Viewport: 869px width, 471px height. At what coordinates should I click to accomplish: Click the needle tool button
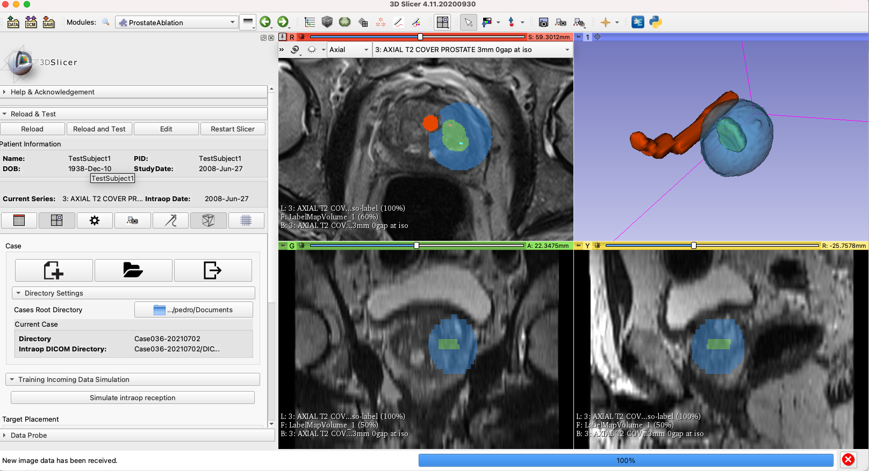tap(170, 220)
